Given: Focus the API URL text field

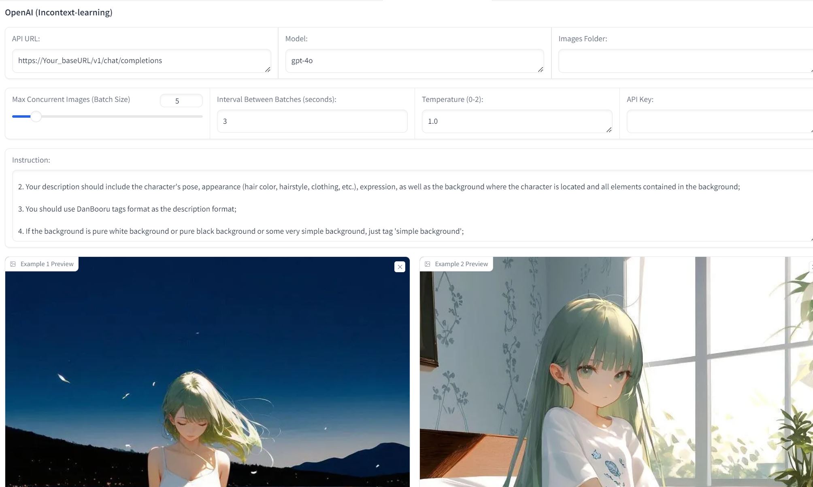Looking at the screenshot, I should click(x=138, y=61).
